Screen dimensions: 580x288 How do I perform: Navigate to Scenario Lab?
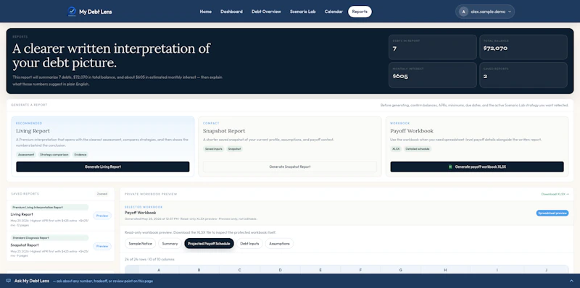tap(302, 12)
